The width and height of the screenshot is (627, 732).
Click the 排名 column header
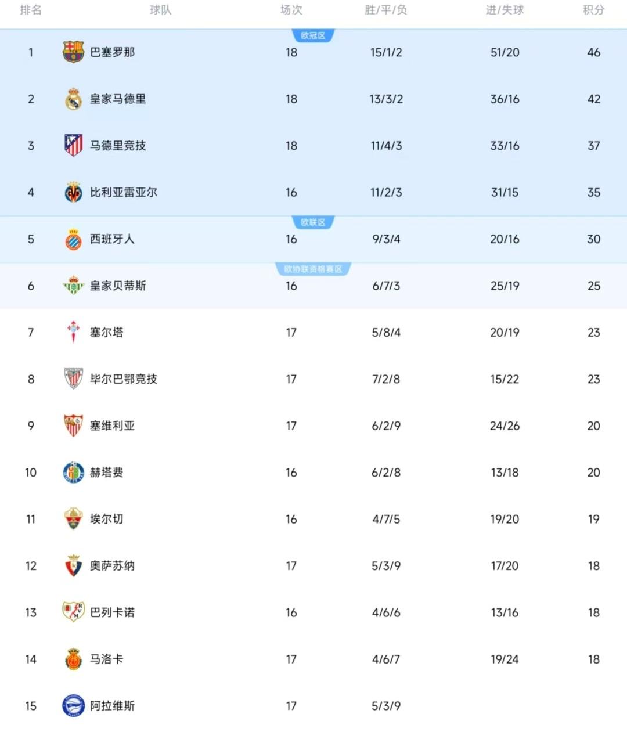click(31, 10)
